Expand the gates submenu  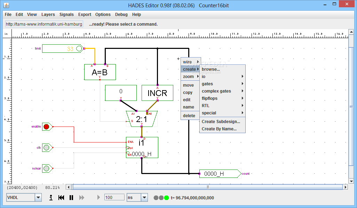click(x=222, y=84)
